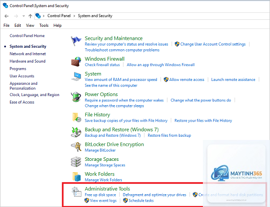Open the Programs category

click(x=18, y=69)
